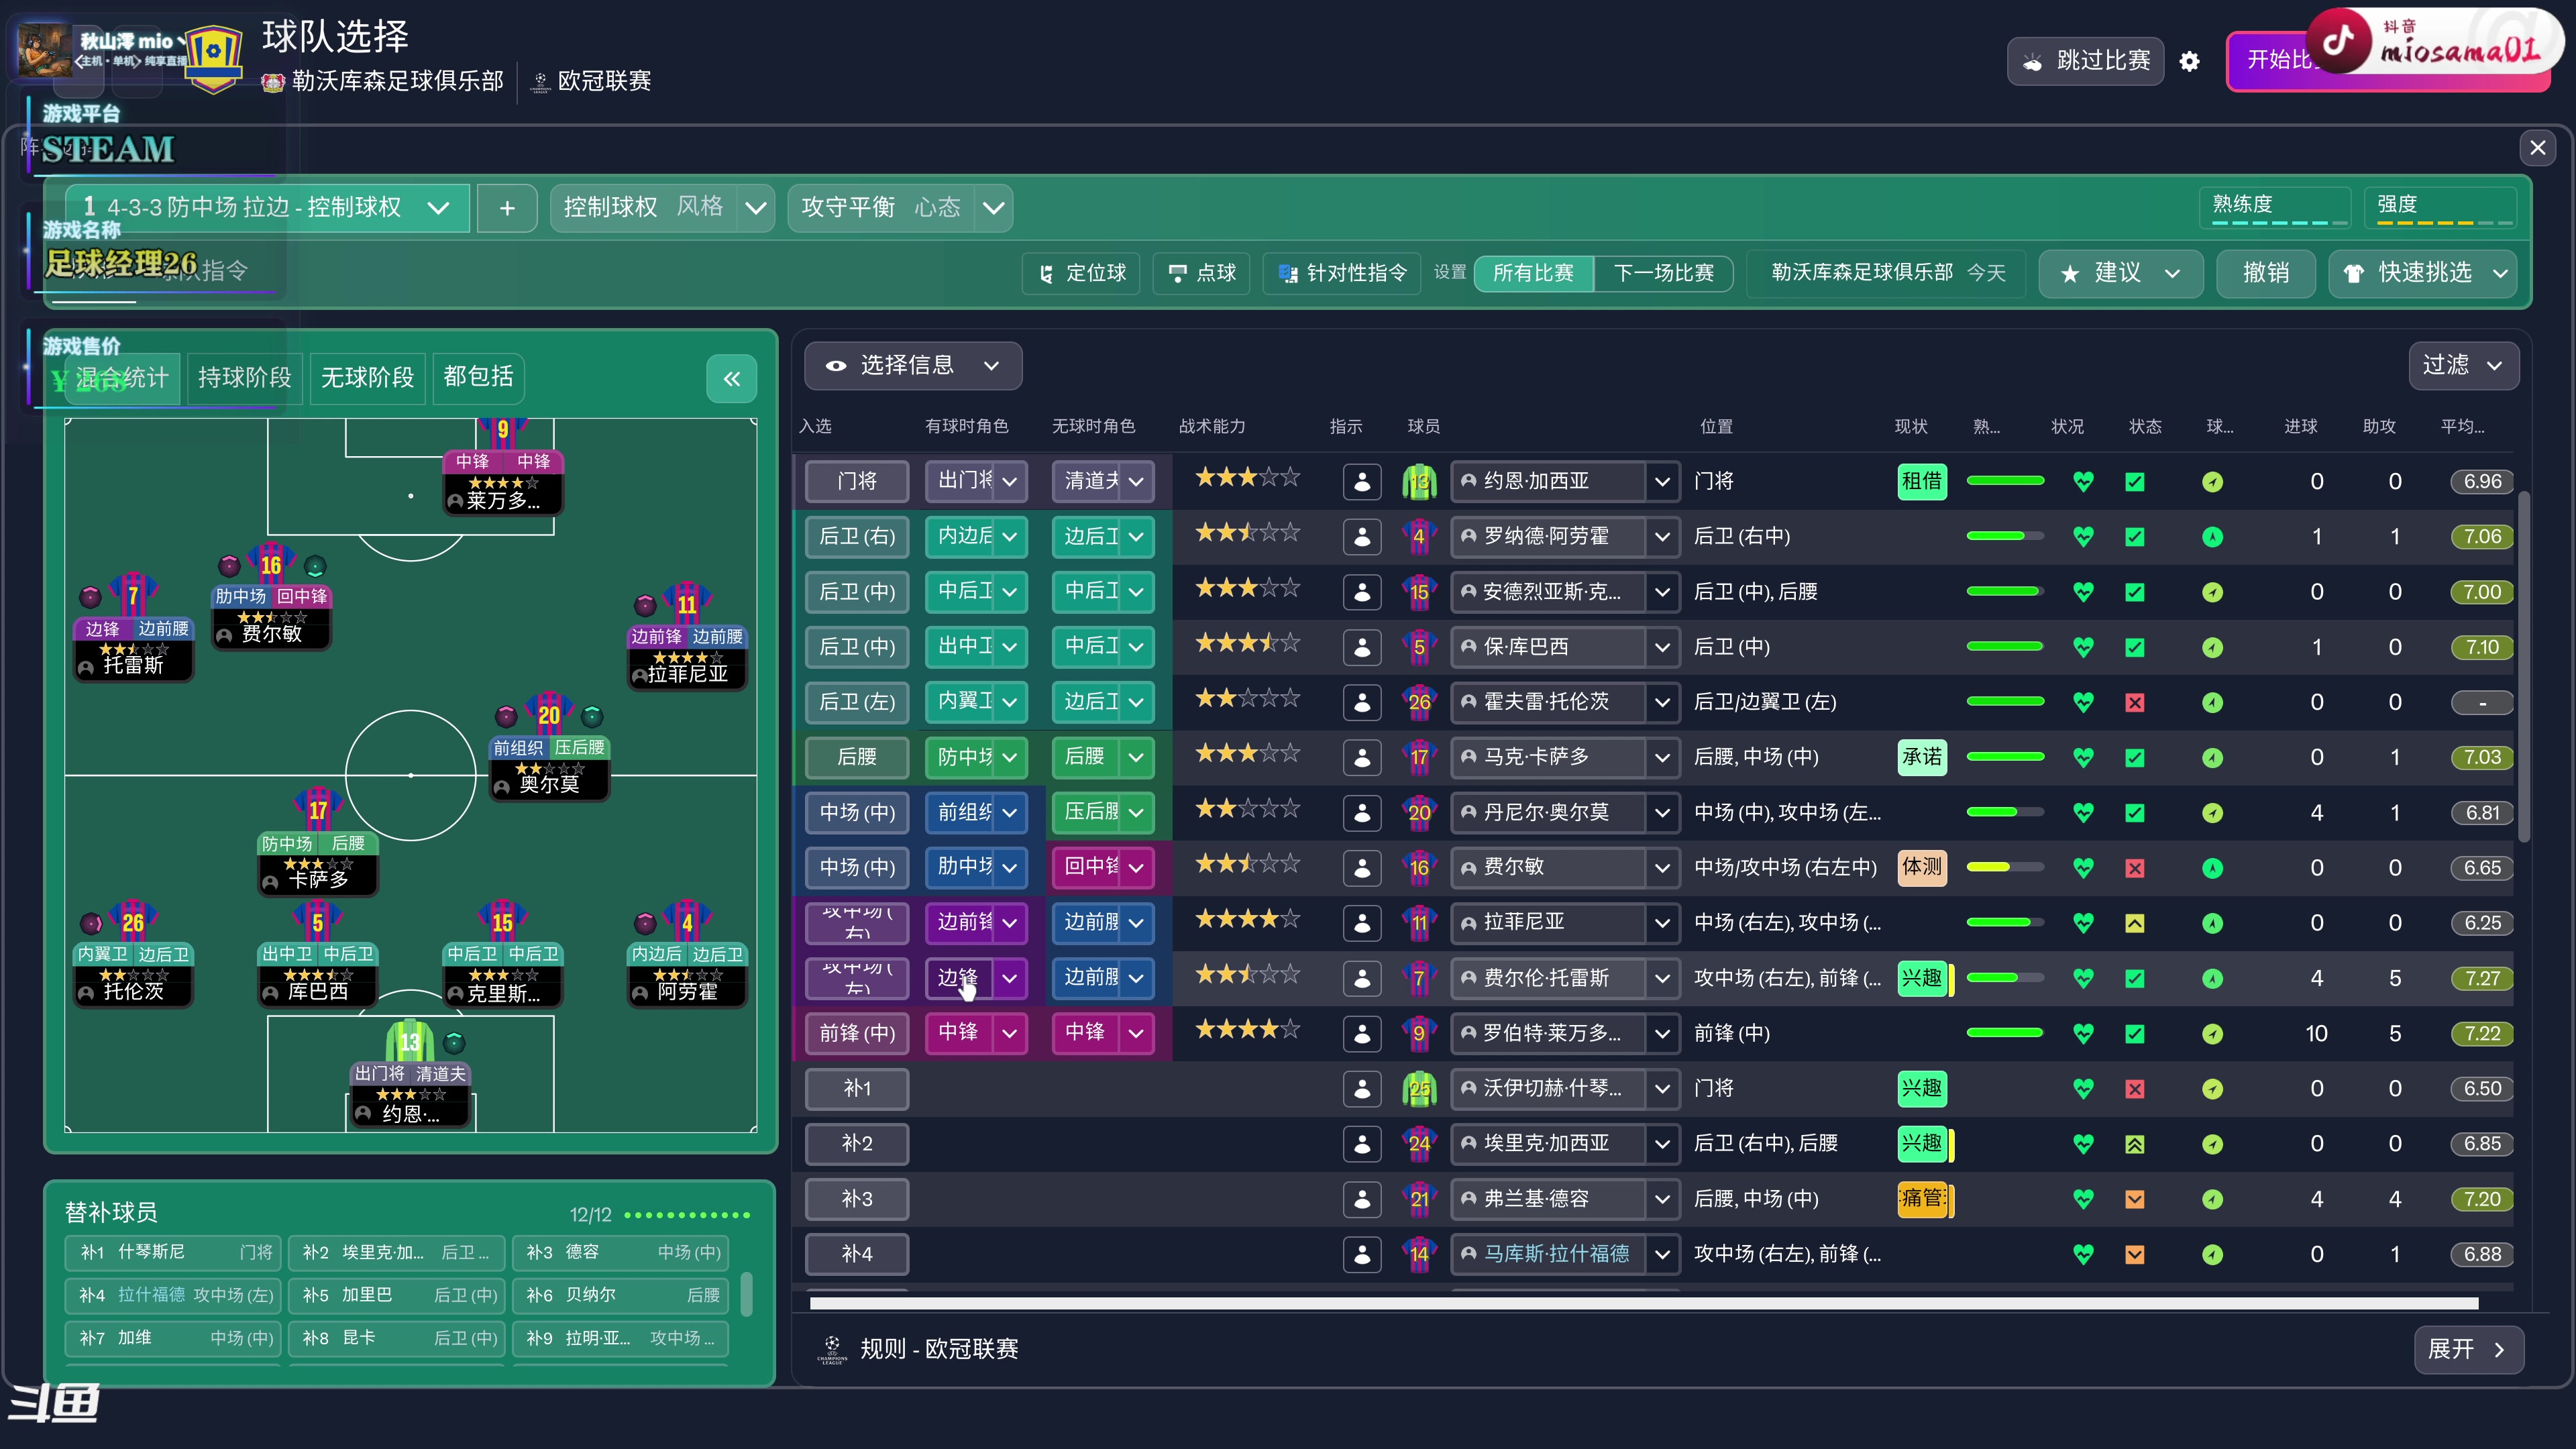Click the red status cross for 霍夫雷·托伦茨

click(x=2136, y=702)
